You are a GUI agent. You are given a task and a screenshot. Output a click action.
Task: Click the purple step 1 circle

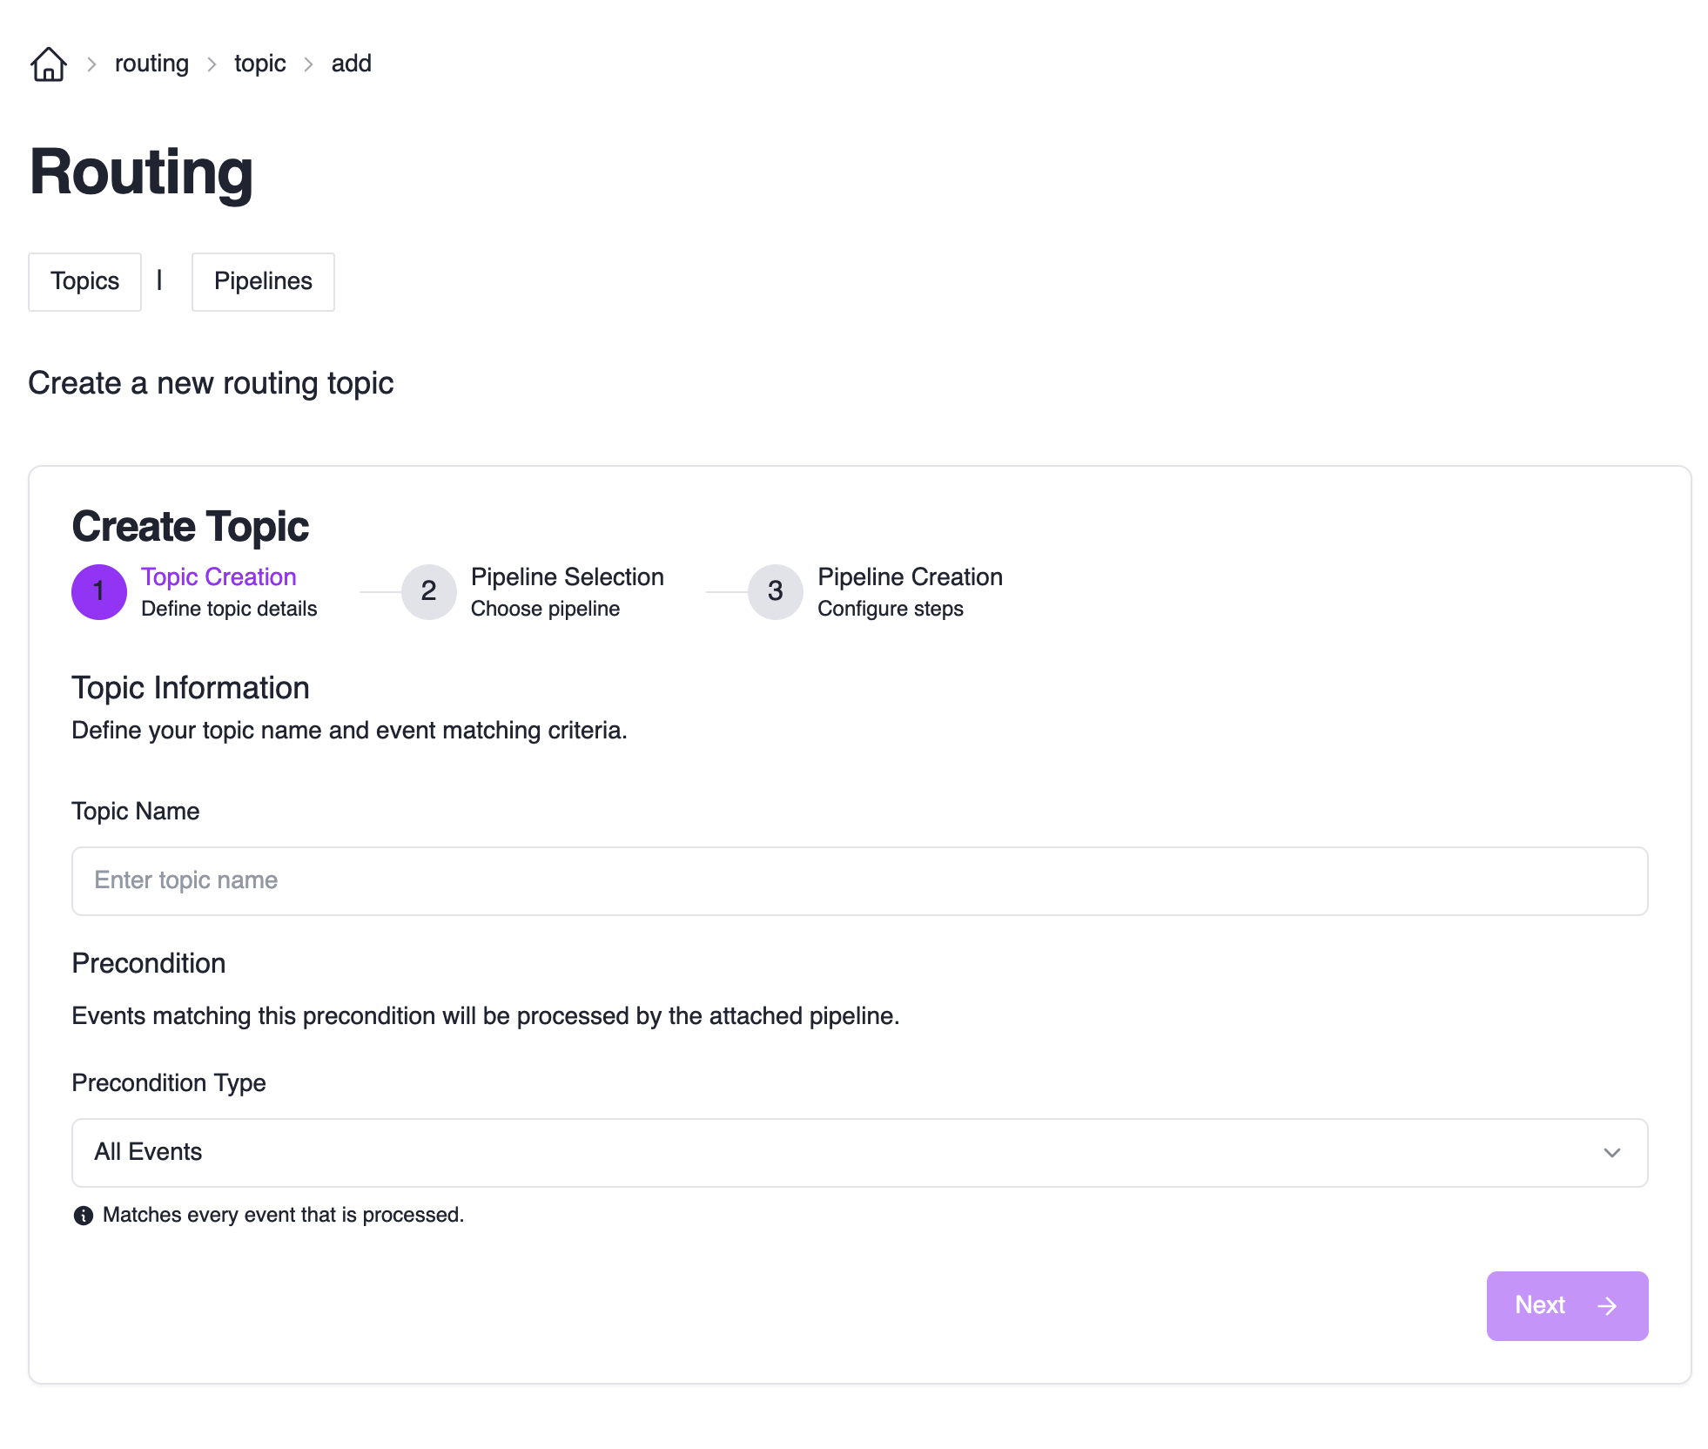coord(99,592)
